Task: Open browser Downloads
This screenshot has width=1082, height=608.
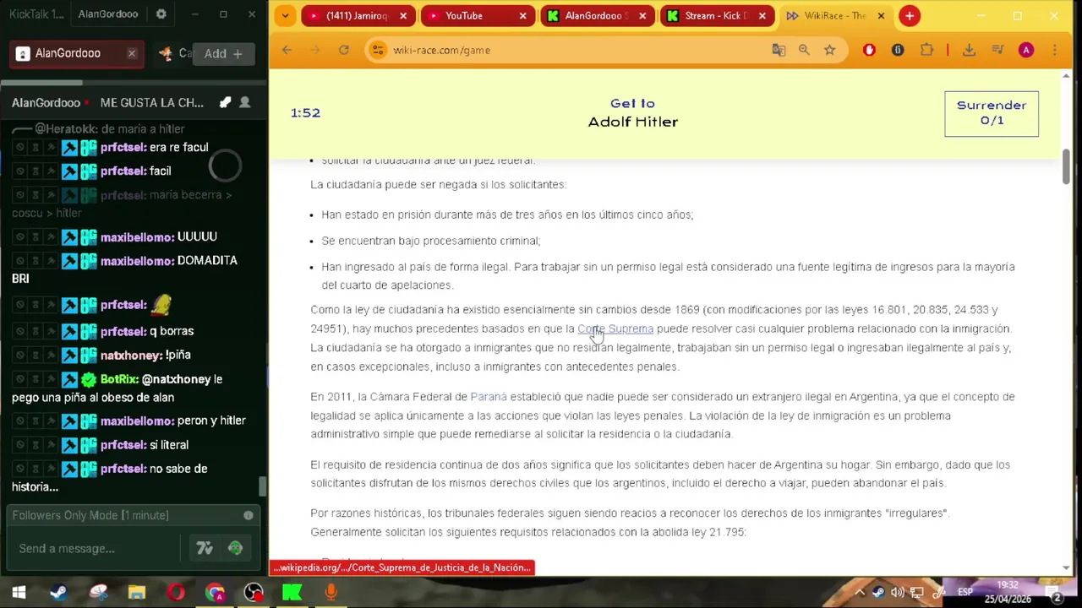Action: tap(969, 50)
